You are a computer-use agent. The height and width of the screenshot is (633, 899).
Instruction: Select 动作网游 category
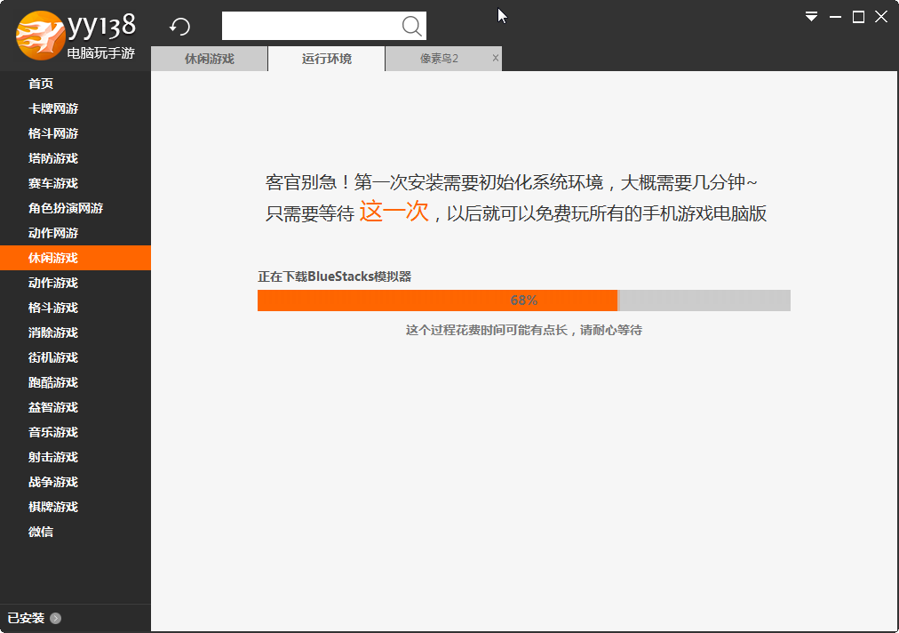click(76, 233)
